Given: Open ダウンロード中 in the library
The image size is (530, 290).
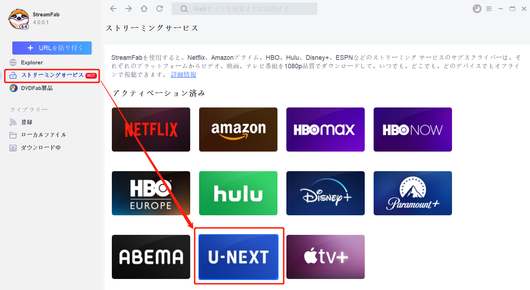Looking at the screenshot, I should pos(41,148).
